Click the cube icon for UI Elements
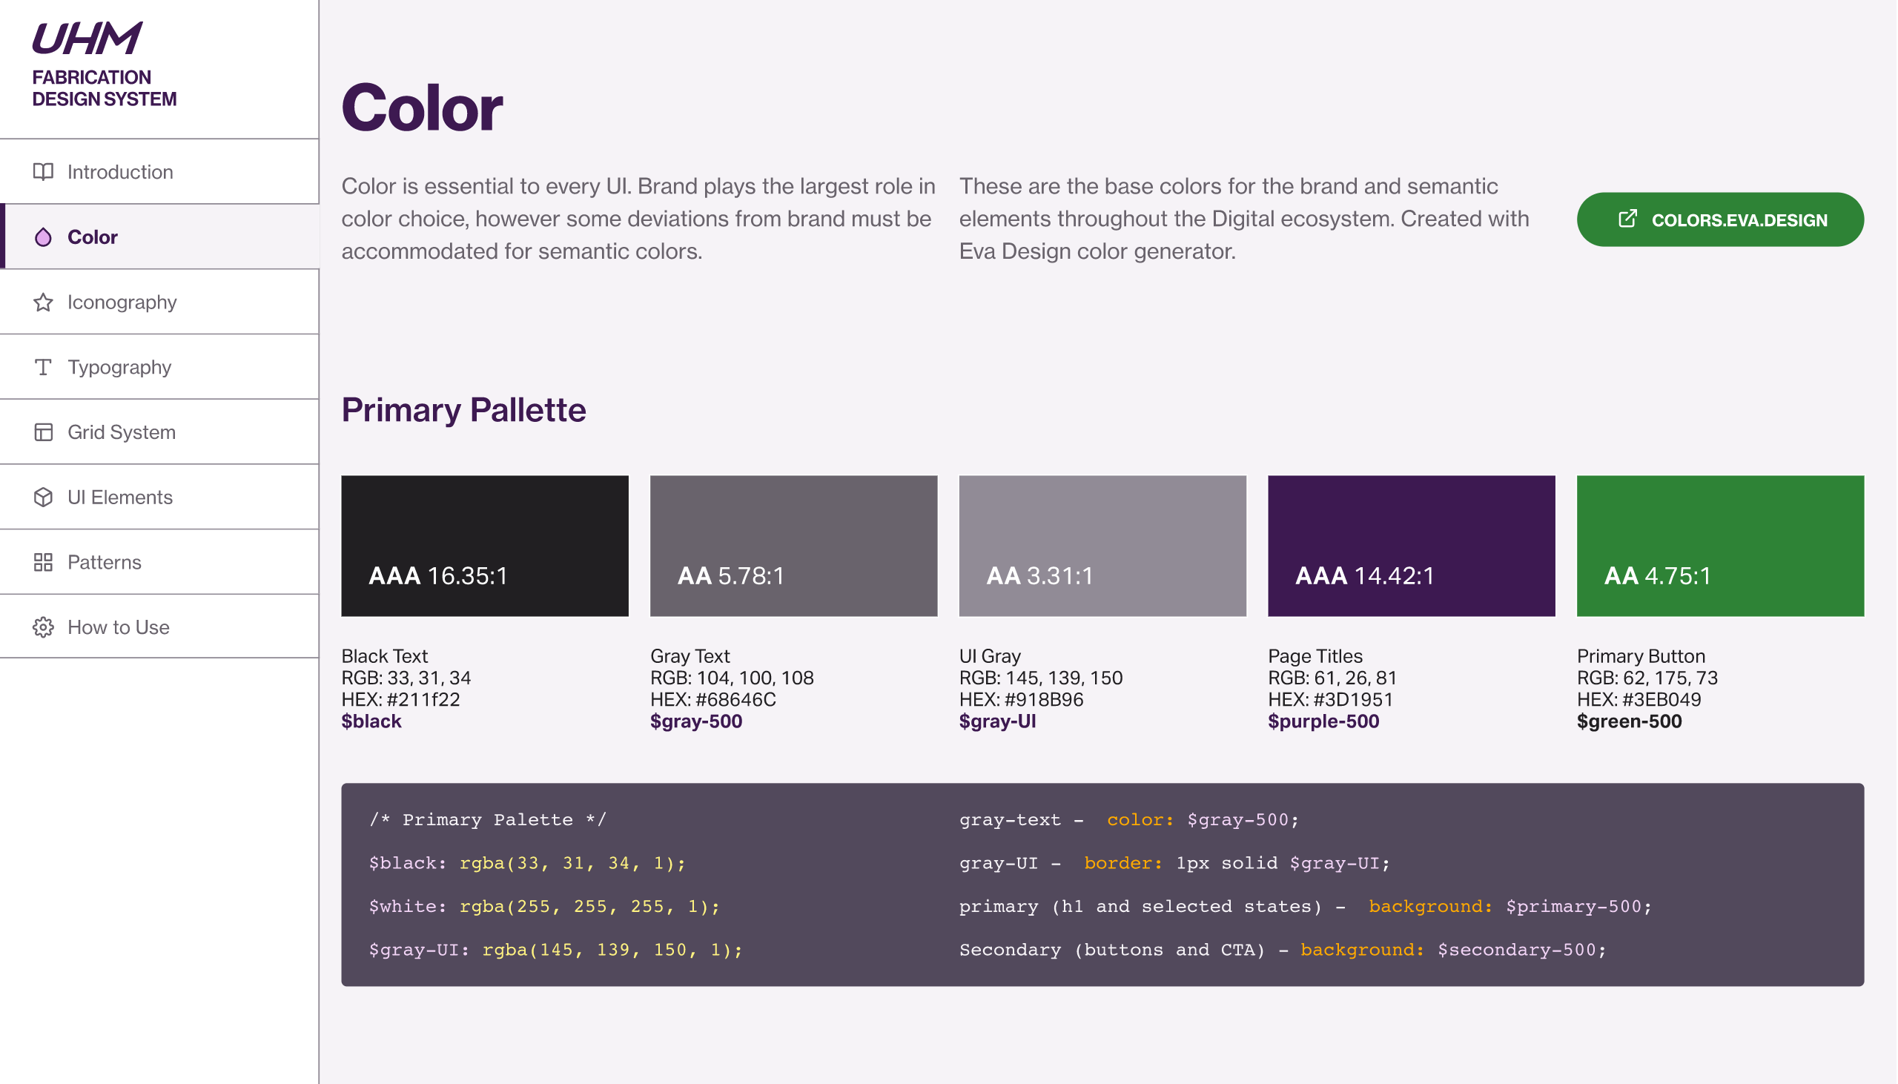Viewport: 1898px width, 1084px height. click(x=43, y=497)
